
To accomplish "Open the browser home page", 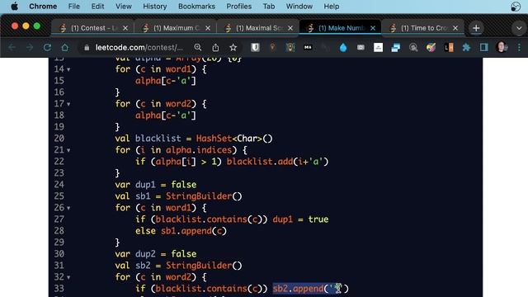I will (64, 48).
